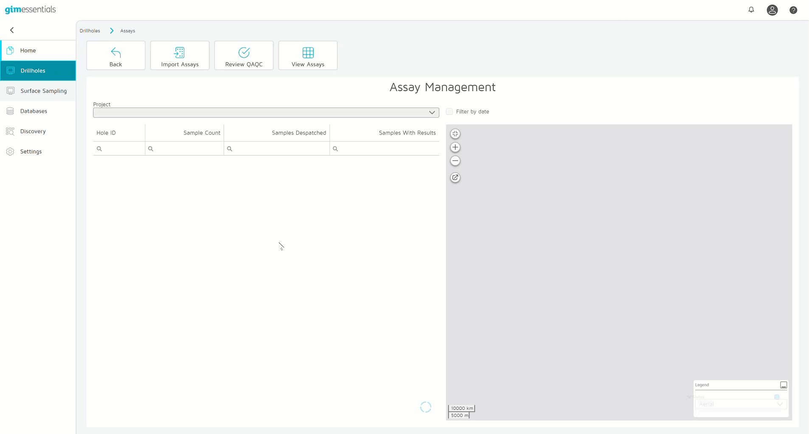Expand the Project dropdown
Viewport: 809px width, 434px height.
tap(432, 113)
